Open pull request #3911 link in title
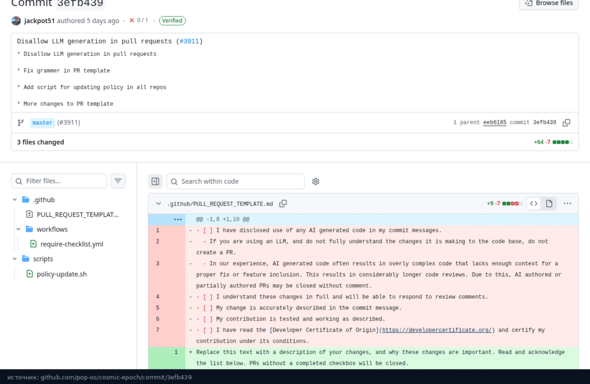Image resolution: width=590 pixels, height=384 pixels. click(189, 42)
